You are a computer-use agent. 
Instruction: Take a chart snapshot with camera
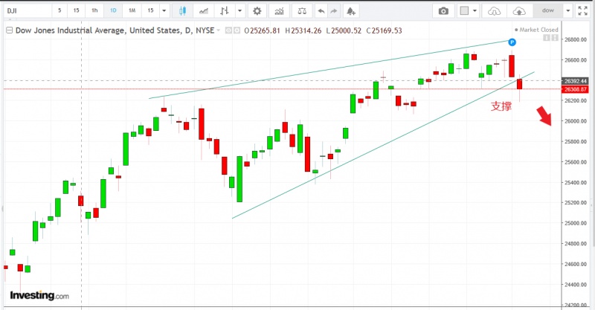click(443, 11)
